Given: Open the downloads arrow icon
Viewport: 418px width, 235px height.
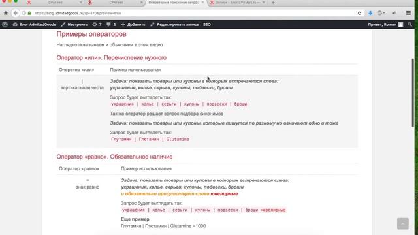Looking at the screenshot, I should 370,13.
